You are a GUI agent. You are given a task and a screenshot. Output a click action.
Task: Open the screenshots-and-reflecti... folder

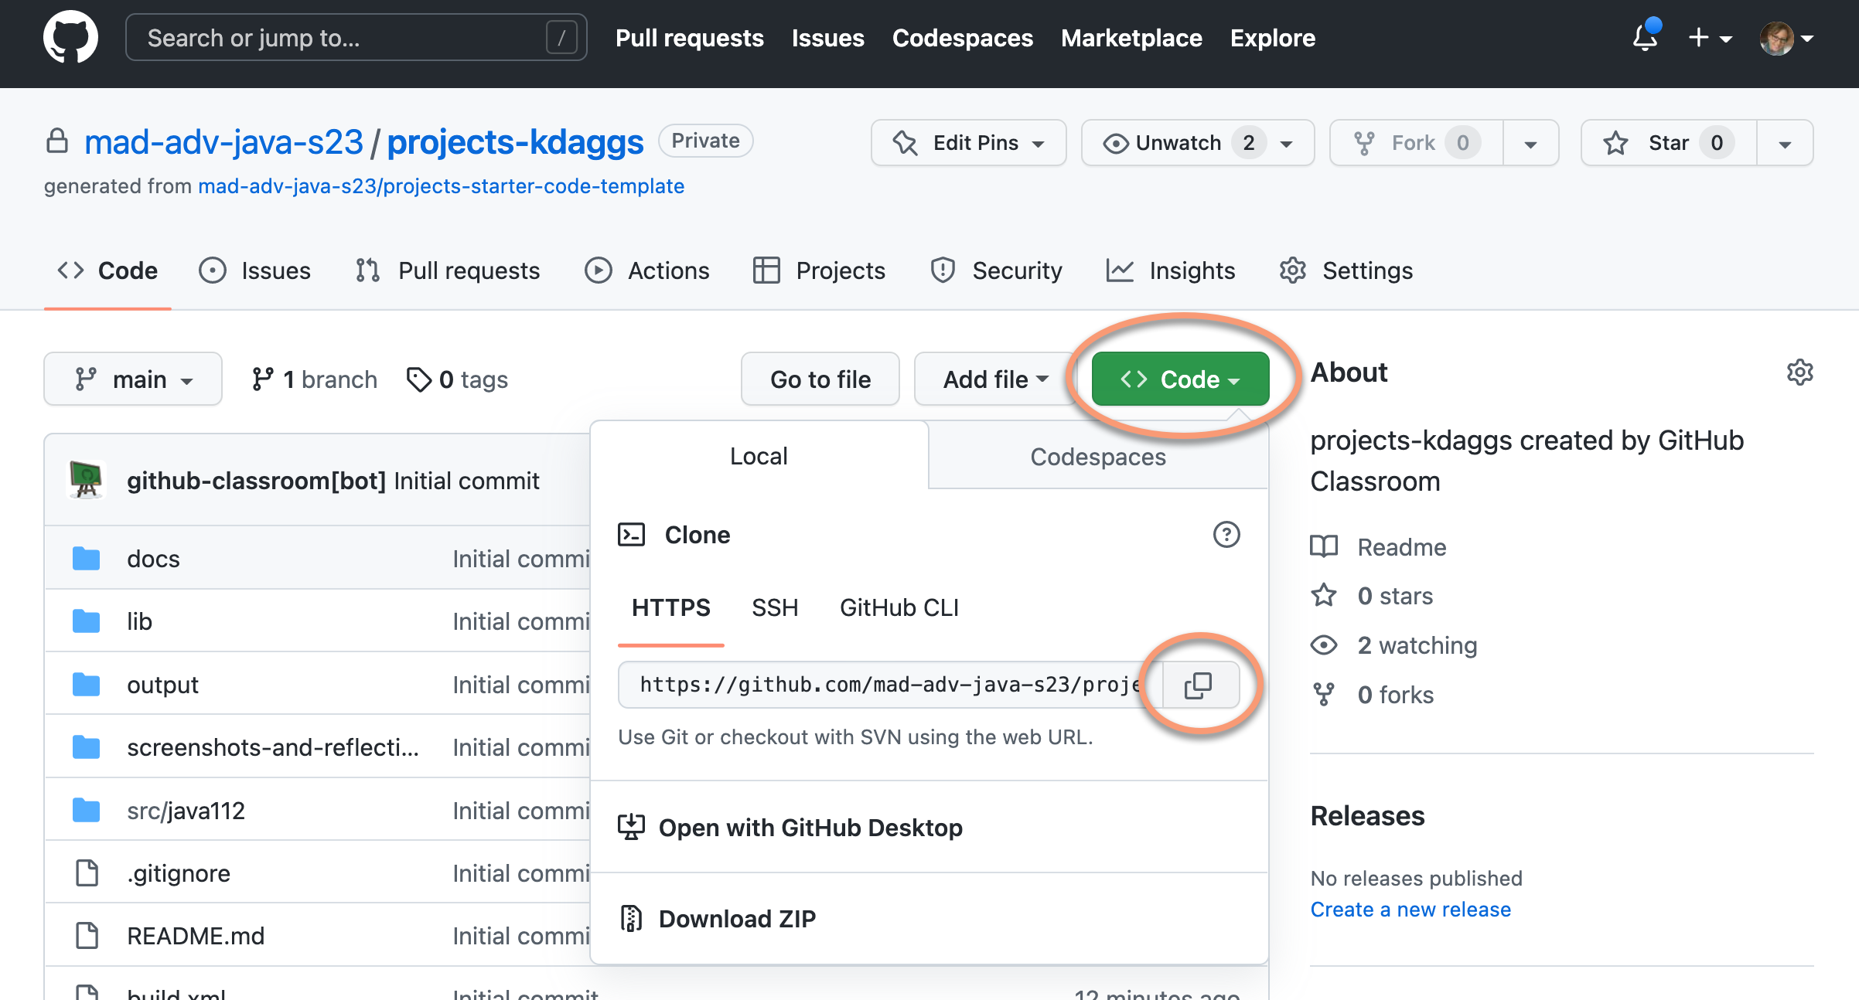(x=273, y=747)
